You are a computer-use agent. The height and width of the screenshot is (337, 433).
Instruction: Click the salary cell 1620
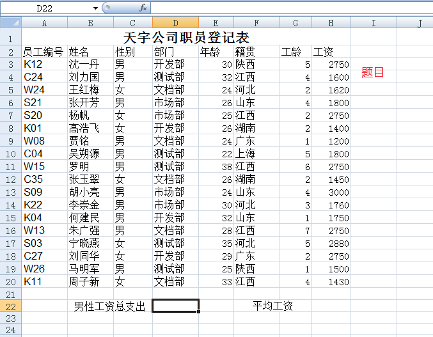[331, 90]
